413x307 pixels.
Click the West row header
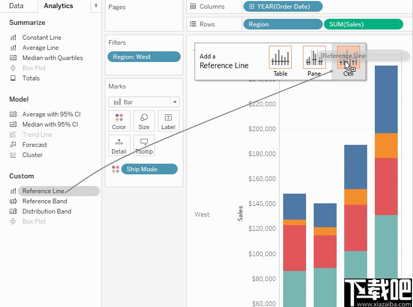(x=202, y=214)
